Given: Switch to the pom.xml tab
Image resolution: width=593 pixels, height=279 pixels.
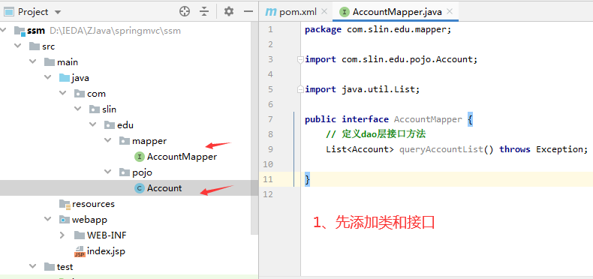Looking at the screenshot, I should tap(297, 12).
